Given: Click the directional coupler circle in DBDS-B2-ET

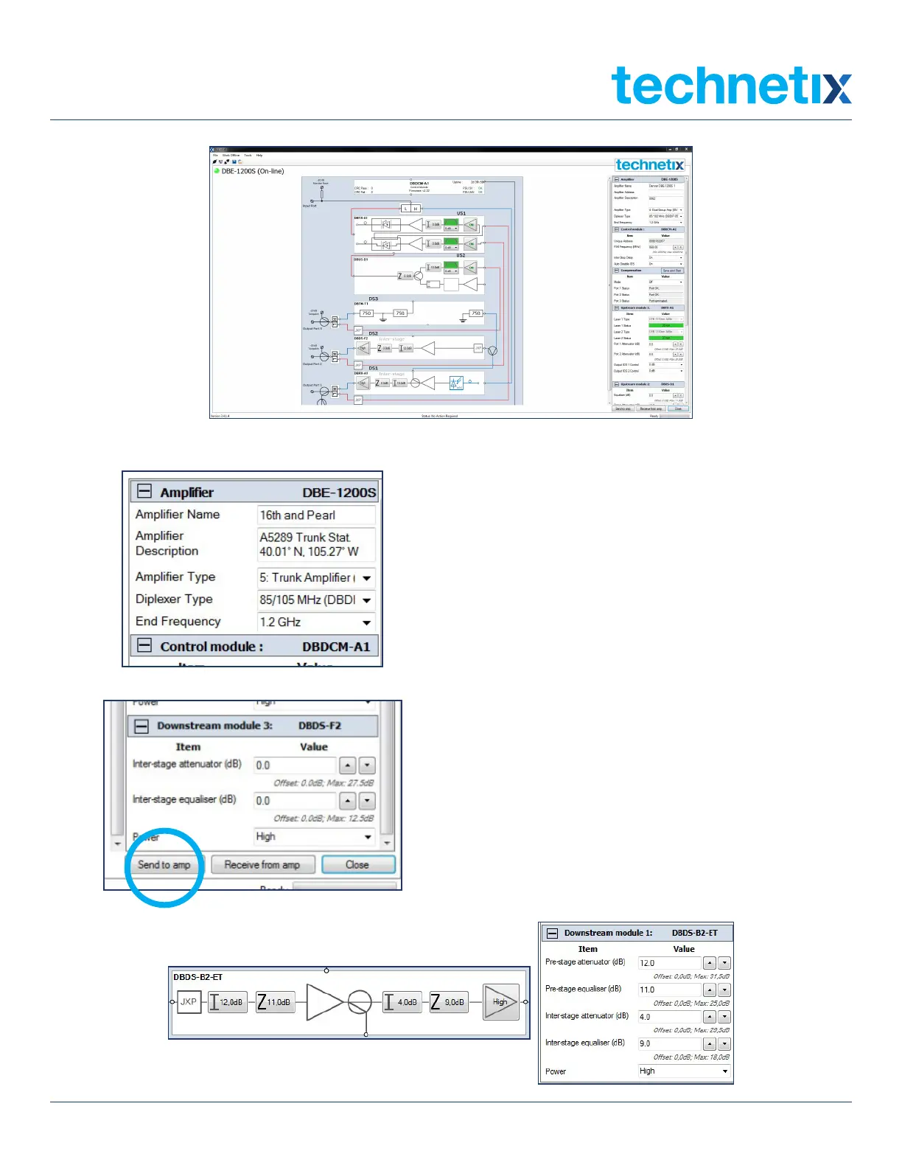Looking at the screenshot, I should [x=360, y=1002].
